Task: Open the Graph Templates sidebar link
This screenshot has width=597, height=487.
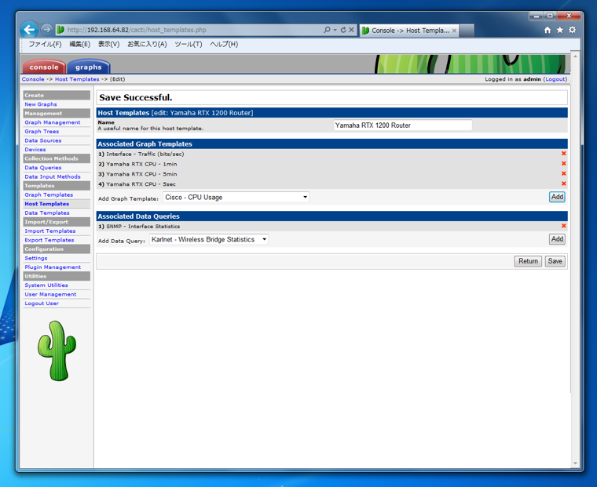Action: point(49,194)
